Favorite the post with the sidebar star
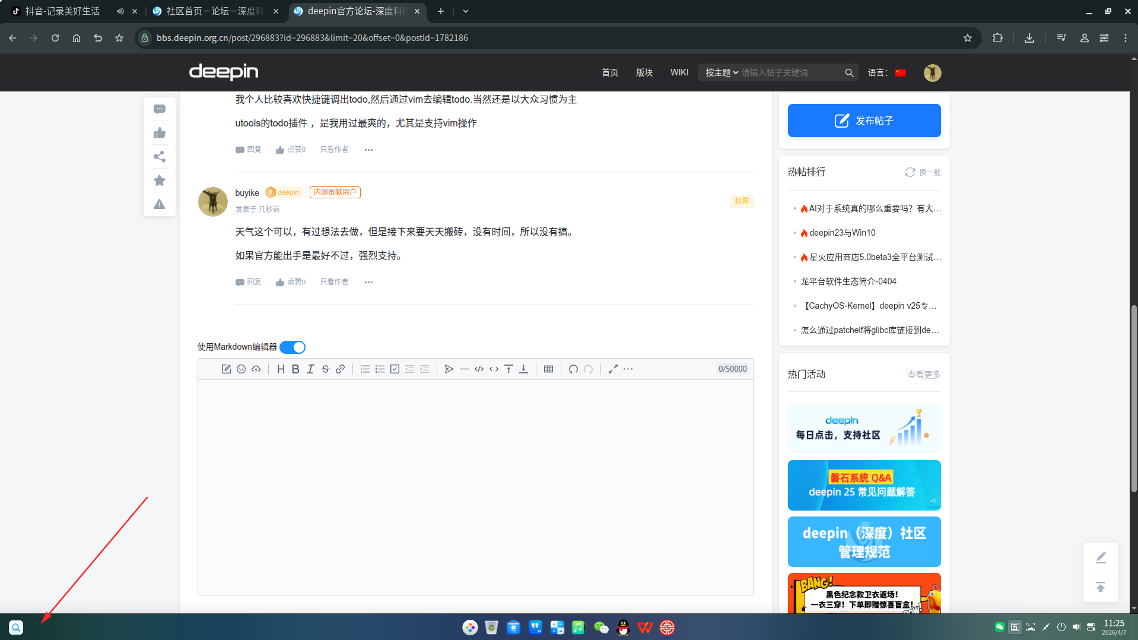1138x640 pixels. click(x=160, y=180)
